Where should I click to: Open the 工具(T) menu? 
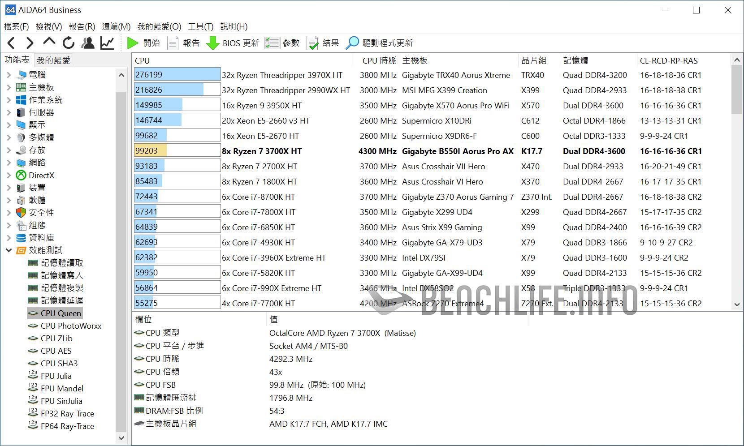[x=200, y=26]
